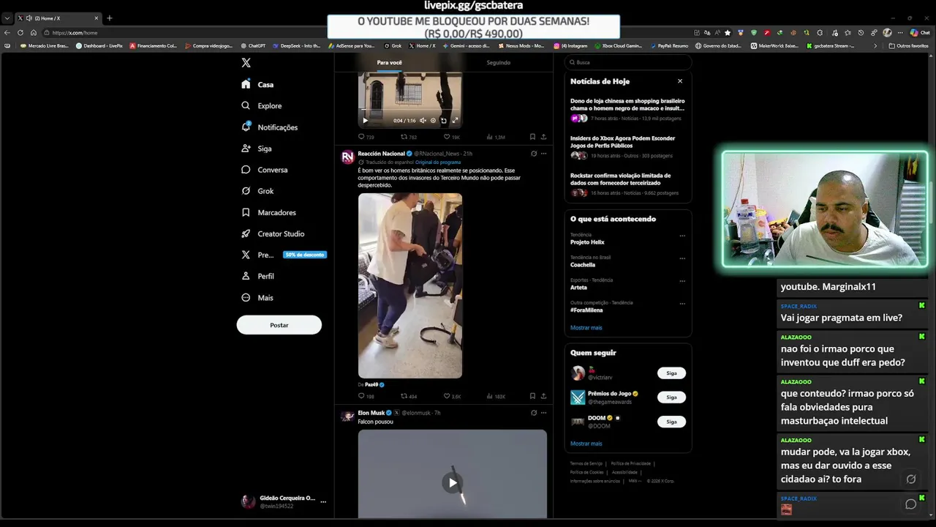This screenshot has width=936, height=527.
Task: Reload the page in the browser
Action: (x=20, y=32)
